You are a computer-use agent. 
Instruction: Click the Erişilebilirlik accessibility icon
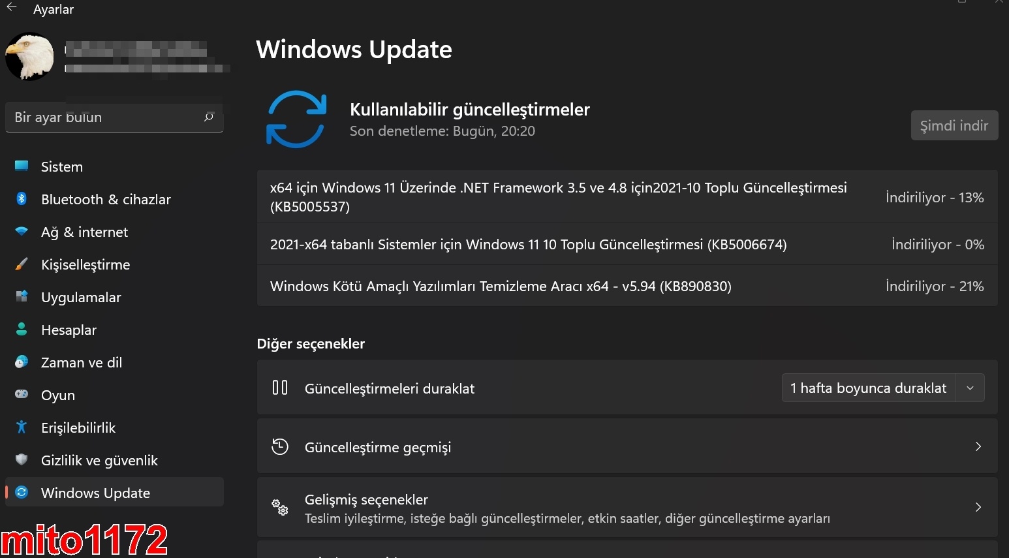(x=22, y=427)
